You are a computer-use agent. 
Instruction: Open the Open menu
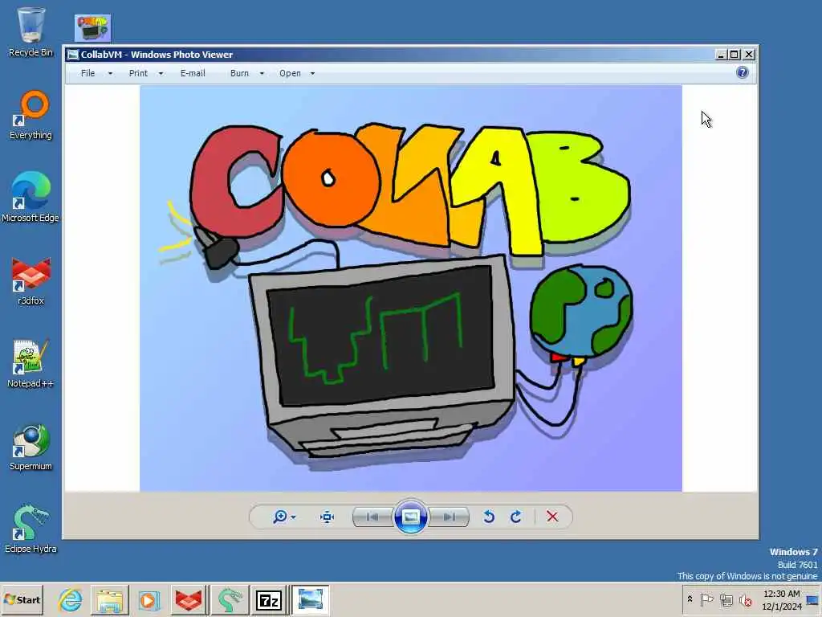tap(290, 73)
